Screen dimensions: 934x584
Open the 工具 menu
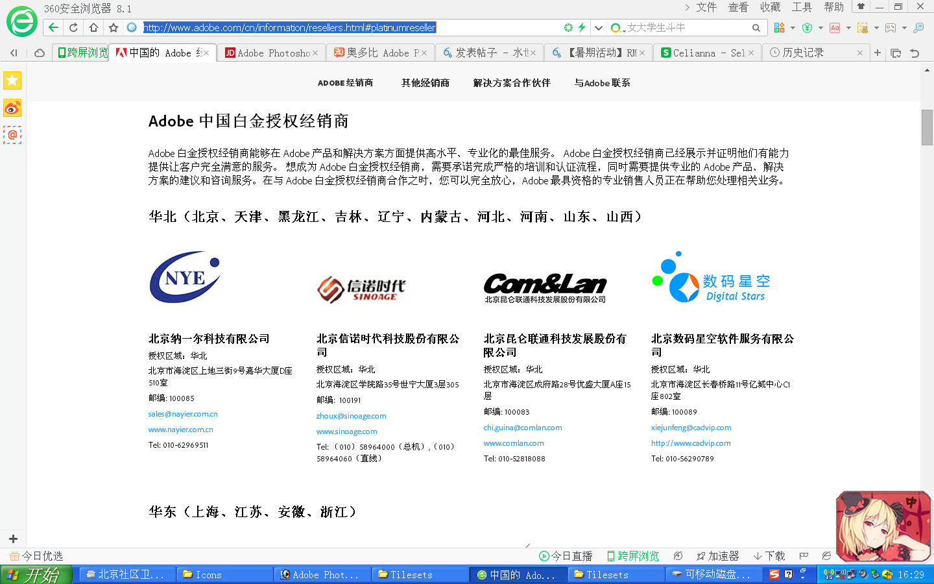pos(802,7)
